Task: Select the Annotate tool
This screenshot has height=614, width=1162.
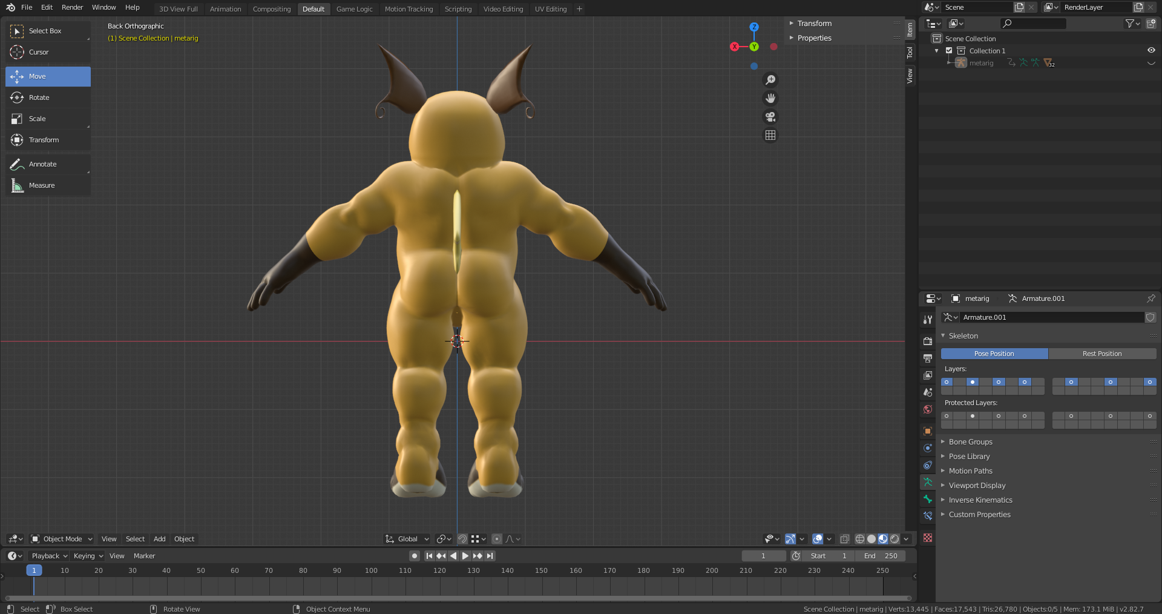Action: point(48,164)
